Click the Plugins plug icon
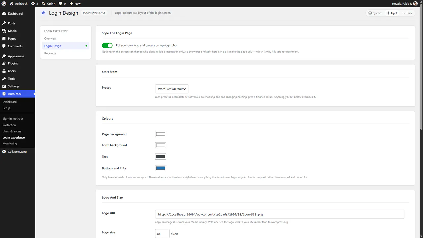The image size is (423, 238). tap(4, 63)
